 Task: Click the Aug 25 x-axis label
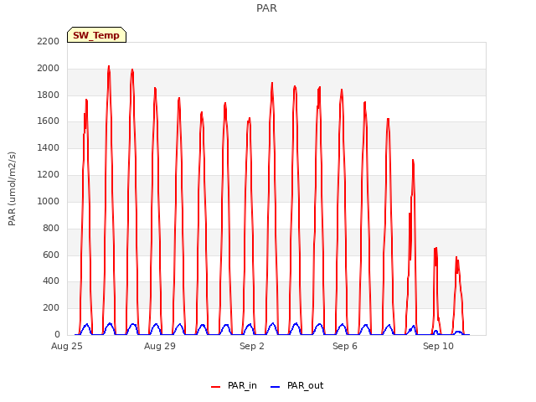(67, 346)
